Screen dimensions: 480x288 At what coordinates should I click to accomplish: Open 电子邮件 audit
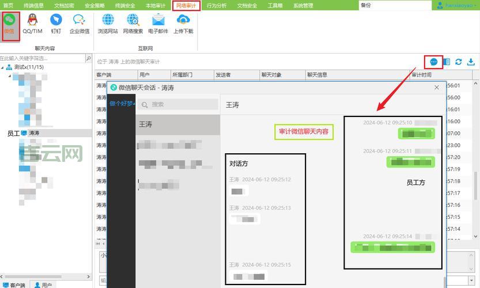158,24
